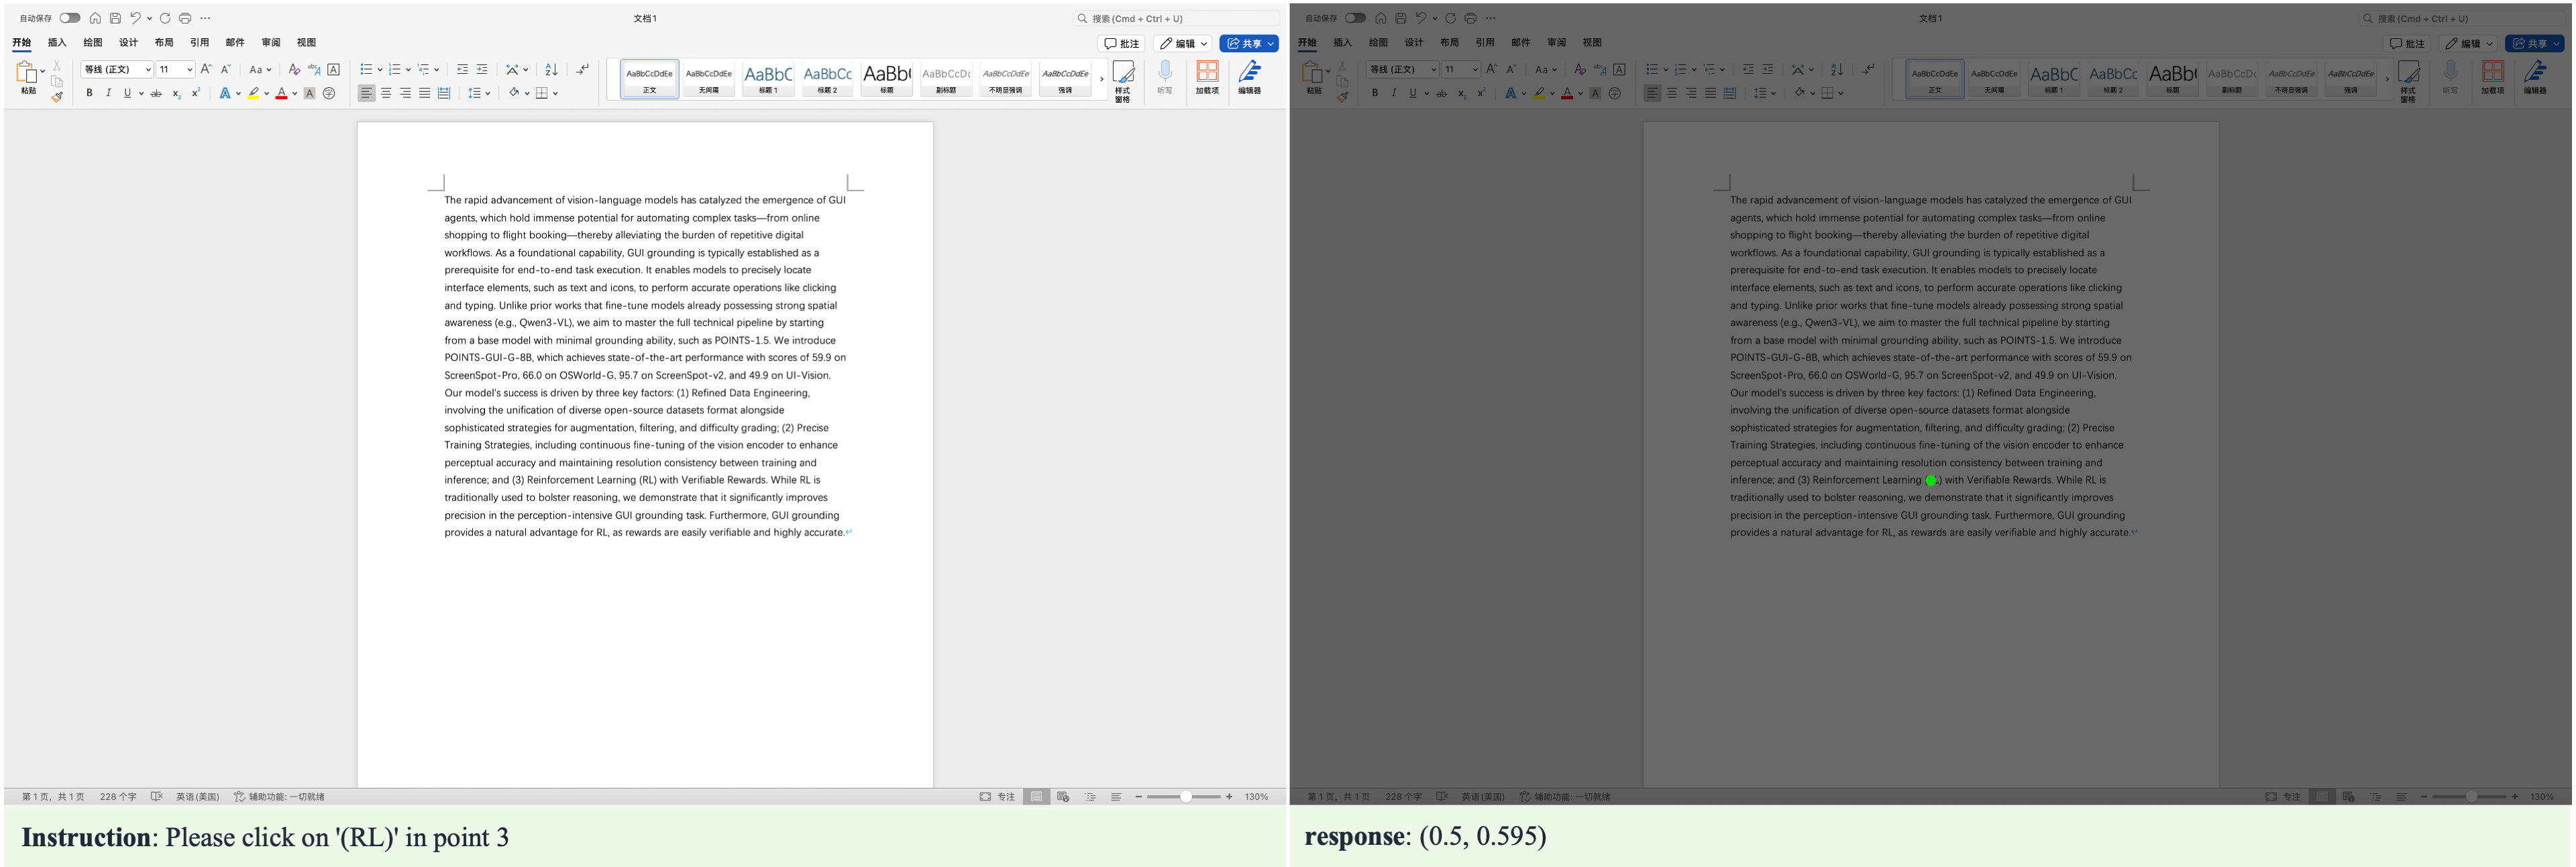2576x867 pixels.
Task: Click the Save icon in left window's title bar
Action: pos(115,18)
